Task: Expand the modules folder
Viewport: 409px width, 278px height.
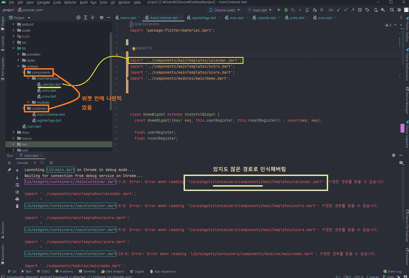Action: pos(28,102)
